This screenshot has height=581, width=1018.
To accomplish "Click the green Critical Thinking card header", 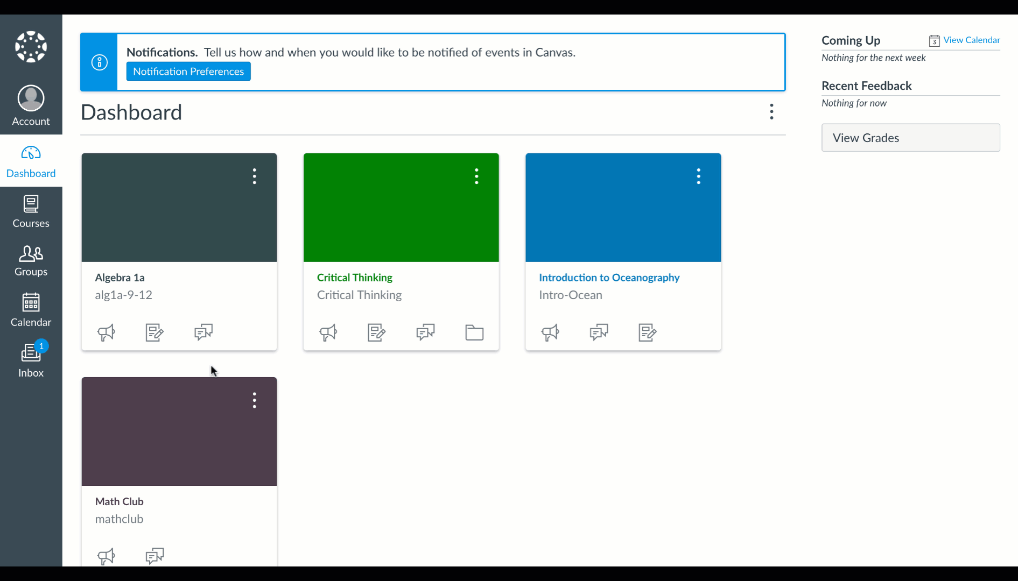I will [401, 208].
